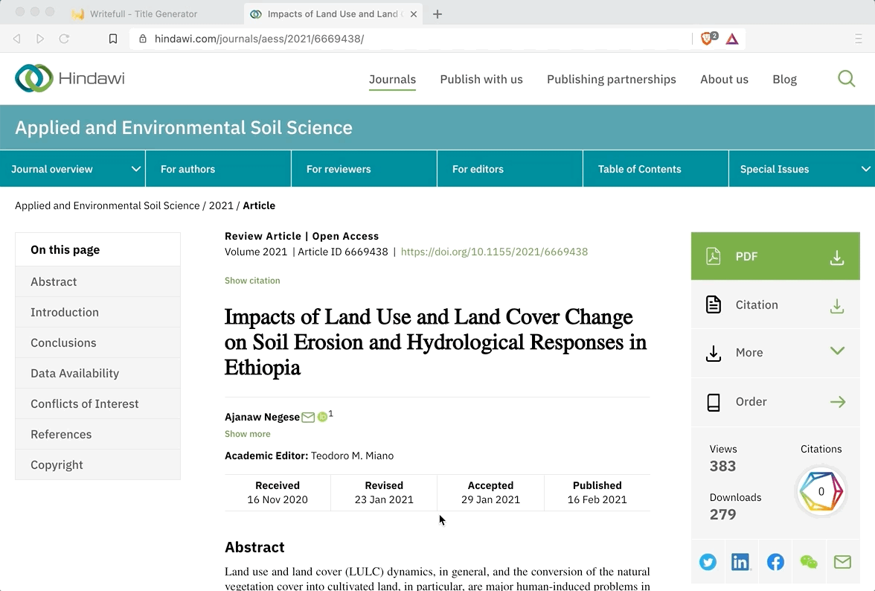Expand the More options chevron
875x591 pixels.
tap(837, 351)
